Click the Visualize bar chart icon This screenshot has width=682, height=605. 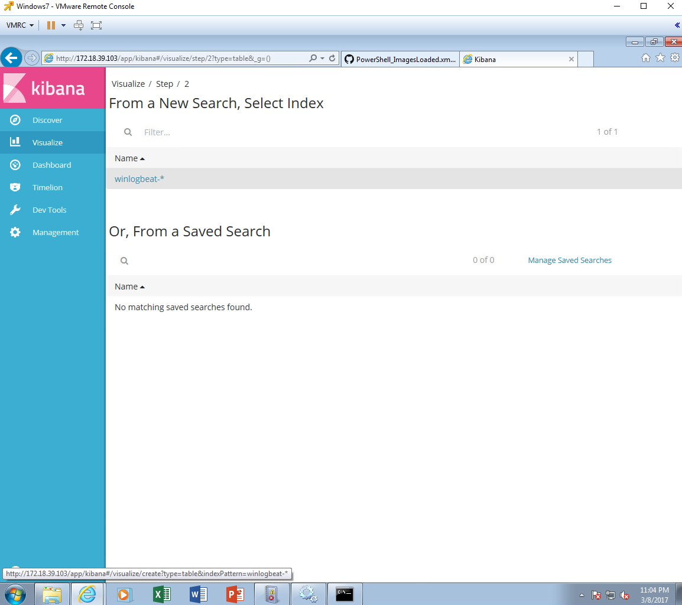pos(15,142)
